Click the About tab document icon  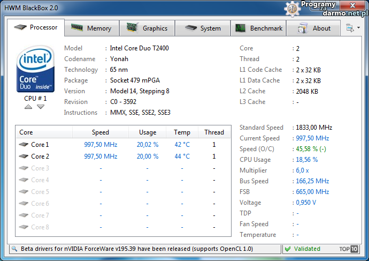(x=303, y=28)
